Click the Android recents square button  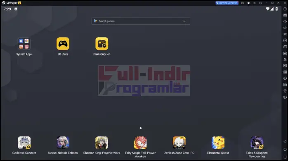point(285,157)
